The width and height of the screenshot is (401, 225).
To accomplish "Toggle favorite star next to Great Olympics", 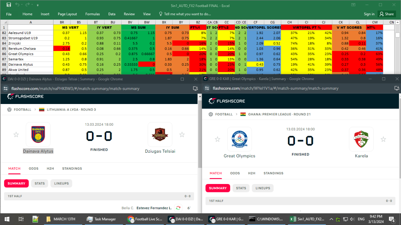I will point(217,139).
